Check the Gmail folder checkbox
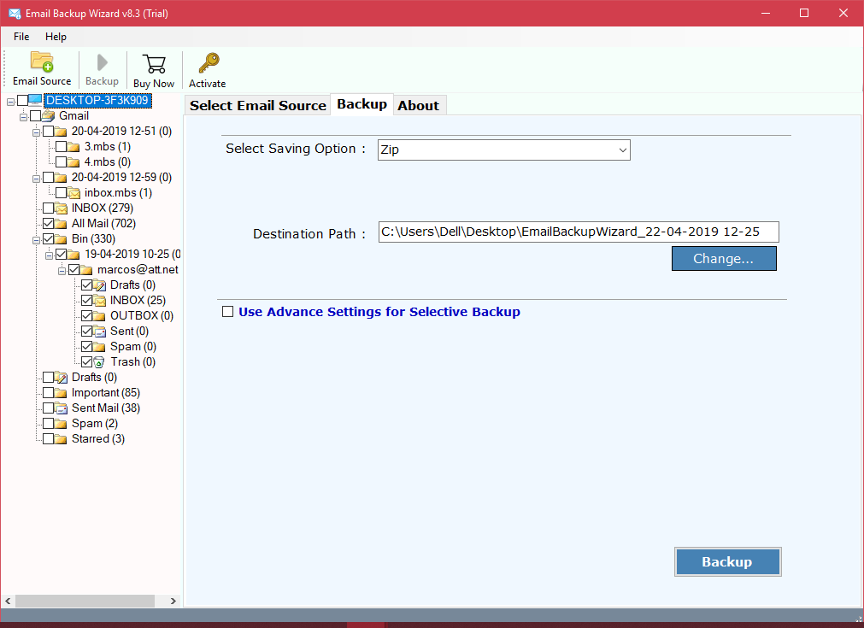The height and width of the screenshot is (628, 864). click(36, 115)
